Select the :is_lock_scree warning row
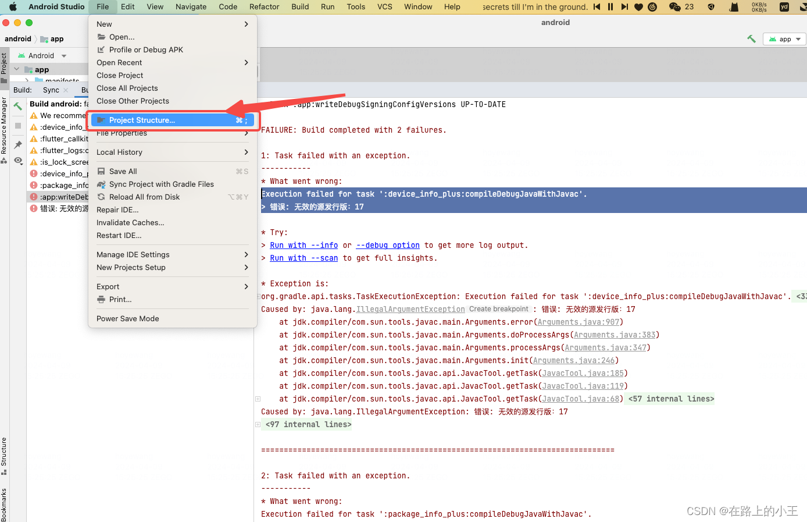This screenshot has width=807, height=522. (x=59, y=162)
